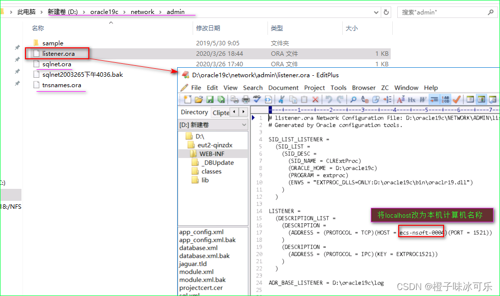
Task: Click the Replace icon
Action: (365, 100)
